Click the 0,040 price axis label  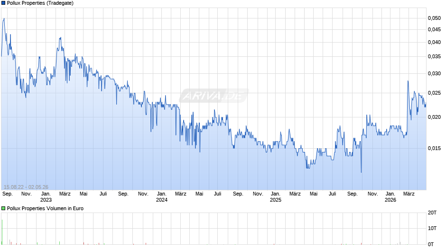434,42
